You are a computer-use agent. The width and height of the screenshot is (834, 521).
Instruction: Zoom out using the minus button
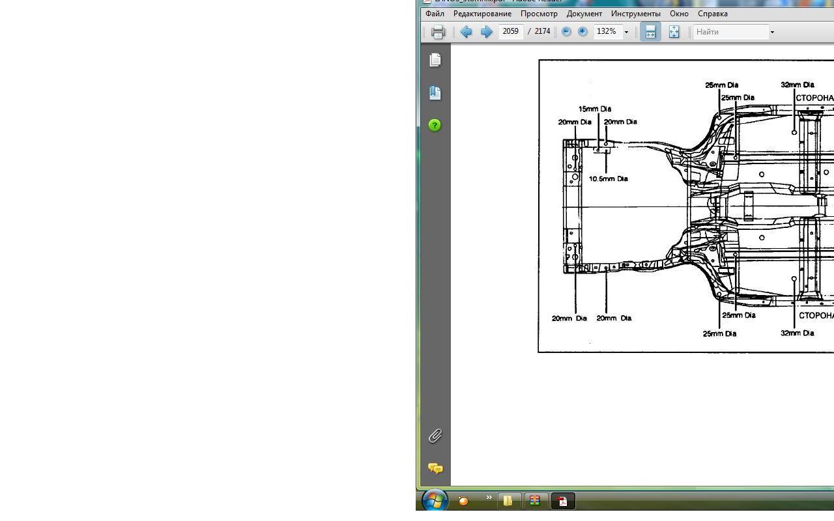[566, 31]
